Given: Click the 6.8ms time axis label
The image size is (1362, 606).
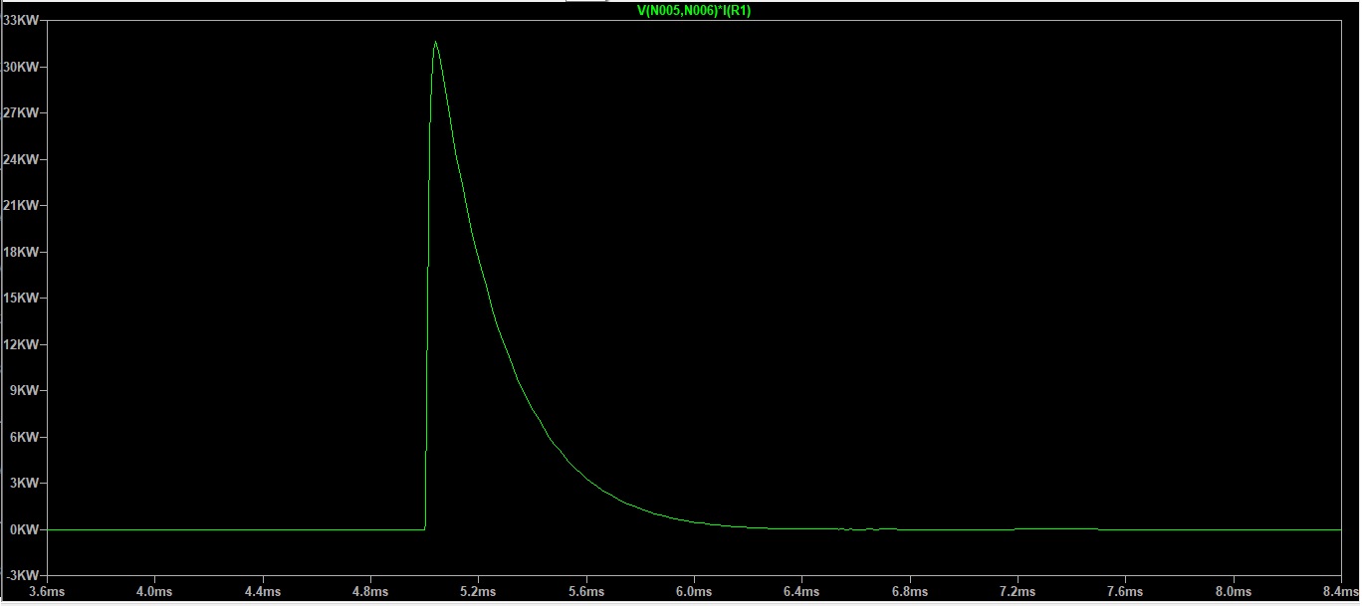Looking at the screenshot, I should coord(910,592).
